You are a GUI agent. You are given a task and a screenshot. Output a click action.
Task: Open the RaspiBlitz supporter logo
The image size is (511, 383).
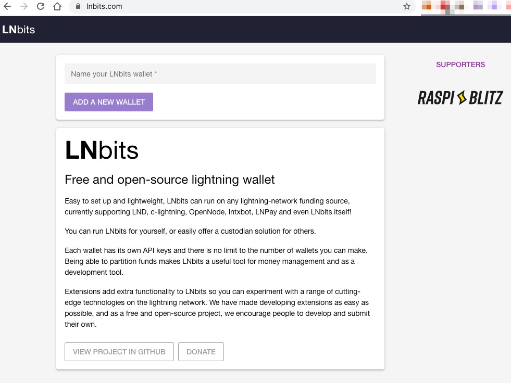coord(460,98)
